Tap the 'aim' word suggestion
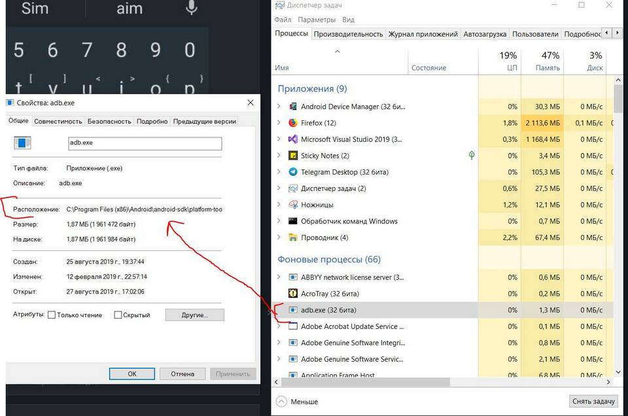 [130, 8]
